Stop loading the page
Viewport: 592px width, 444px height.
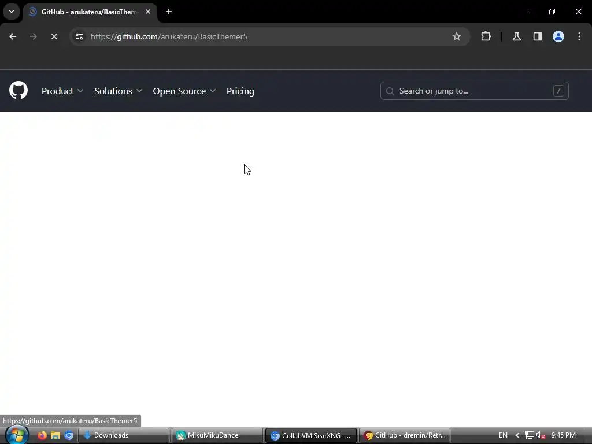pyautogui.click(x=54, y=36)
